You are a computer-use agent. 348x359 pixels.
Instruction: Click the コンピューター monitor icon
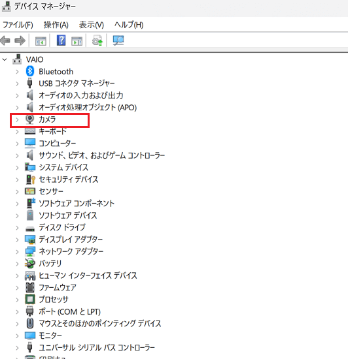coord(30,143)
